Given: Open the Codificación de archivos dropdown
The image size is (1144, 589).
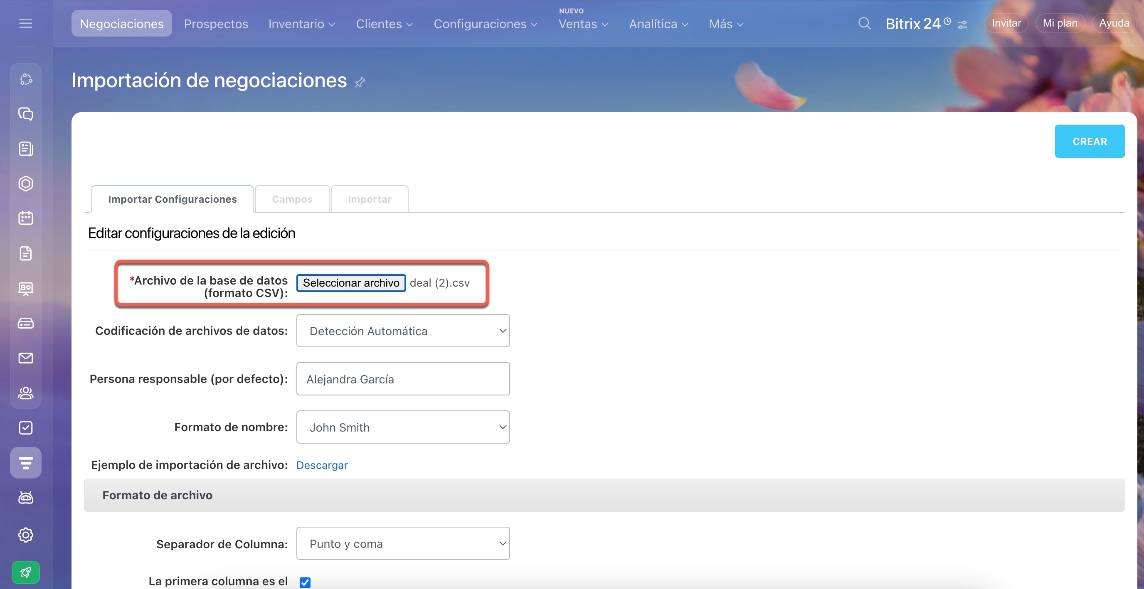Looking at the screenshot, I should pyautogui.click(x=403, y=331).
